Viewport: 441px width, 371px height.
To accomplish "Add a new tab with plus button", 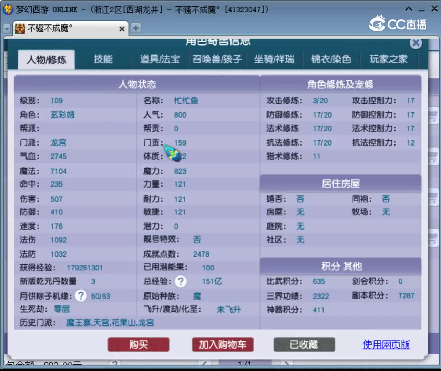I will (136, 28).
